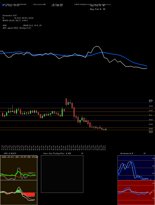
Task: Select the "12 Day = 27.55" average label
Action: 11,6
